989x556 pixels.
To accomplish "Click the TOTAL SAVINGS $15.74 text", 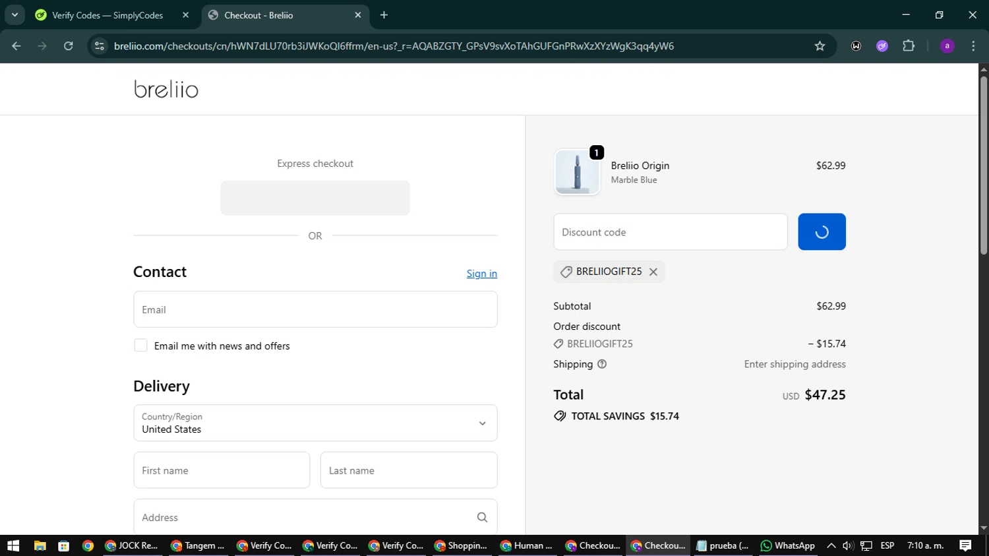I will pos(625,416).
